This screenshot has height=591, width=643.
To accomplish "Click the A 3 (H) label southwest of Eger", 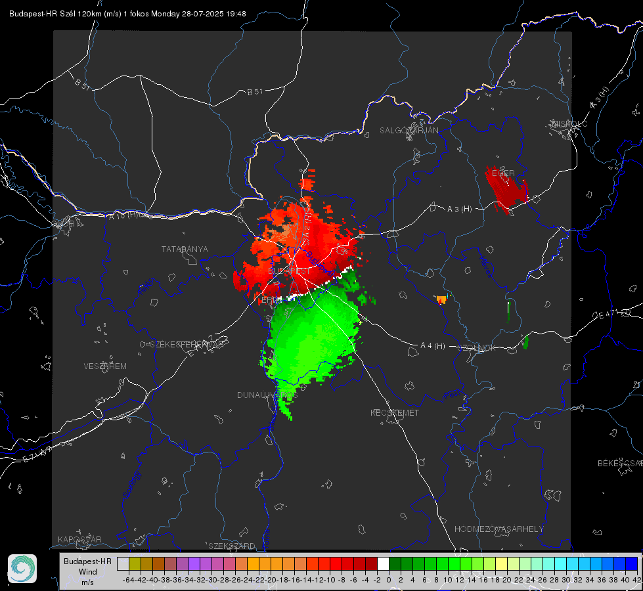I will (459, 209).
